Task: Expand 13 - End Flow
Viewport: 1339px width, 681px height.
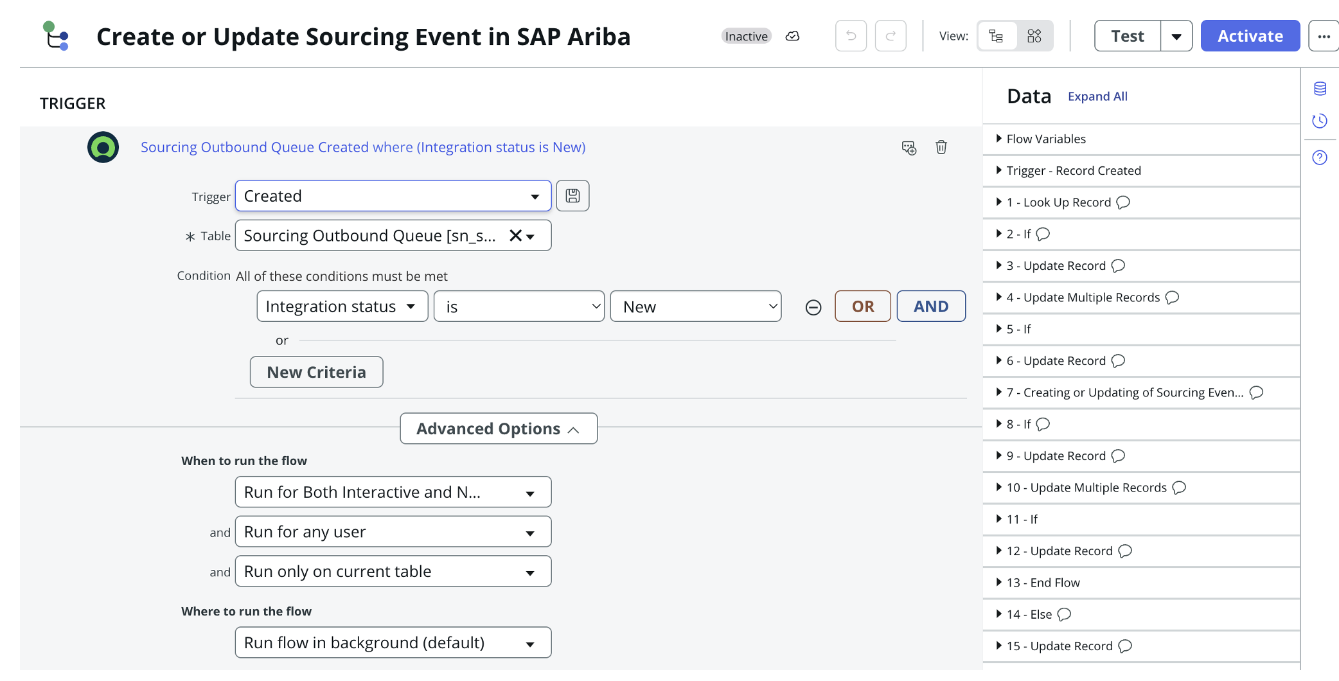Action: click(x=998, y=582)
